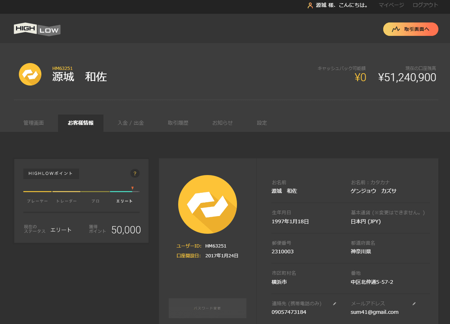450x324 pixels.
Task: Click the greeting text 源城 様、こんにちは。
Action: (x=341, y=5)
